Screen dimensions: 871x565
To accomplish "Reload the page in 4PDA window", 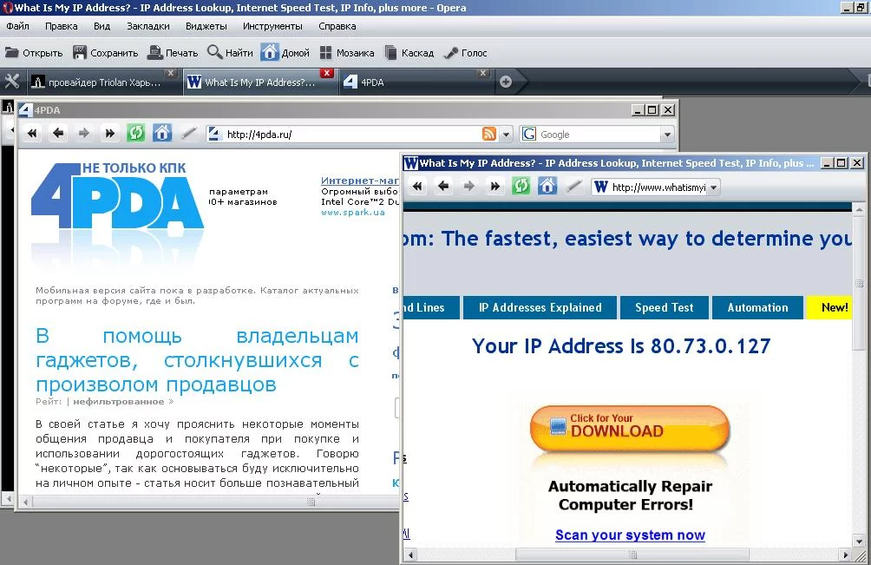I will click(135, 134).
